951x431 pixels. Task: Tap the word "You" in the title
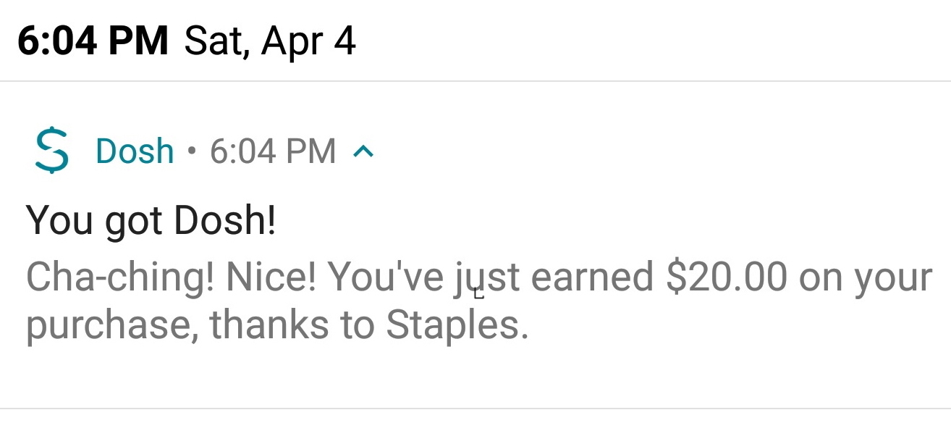pyautogui.click(x=60, y=220)
